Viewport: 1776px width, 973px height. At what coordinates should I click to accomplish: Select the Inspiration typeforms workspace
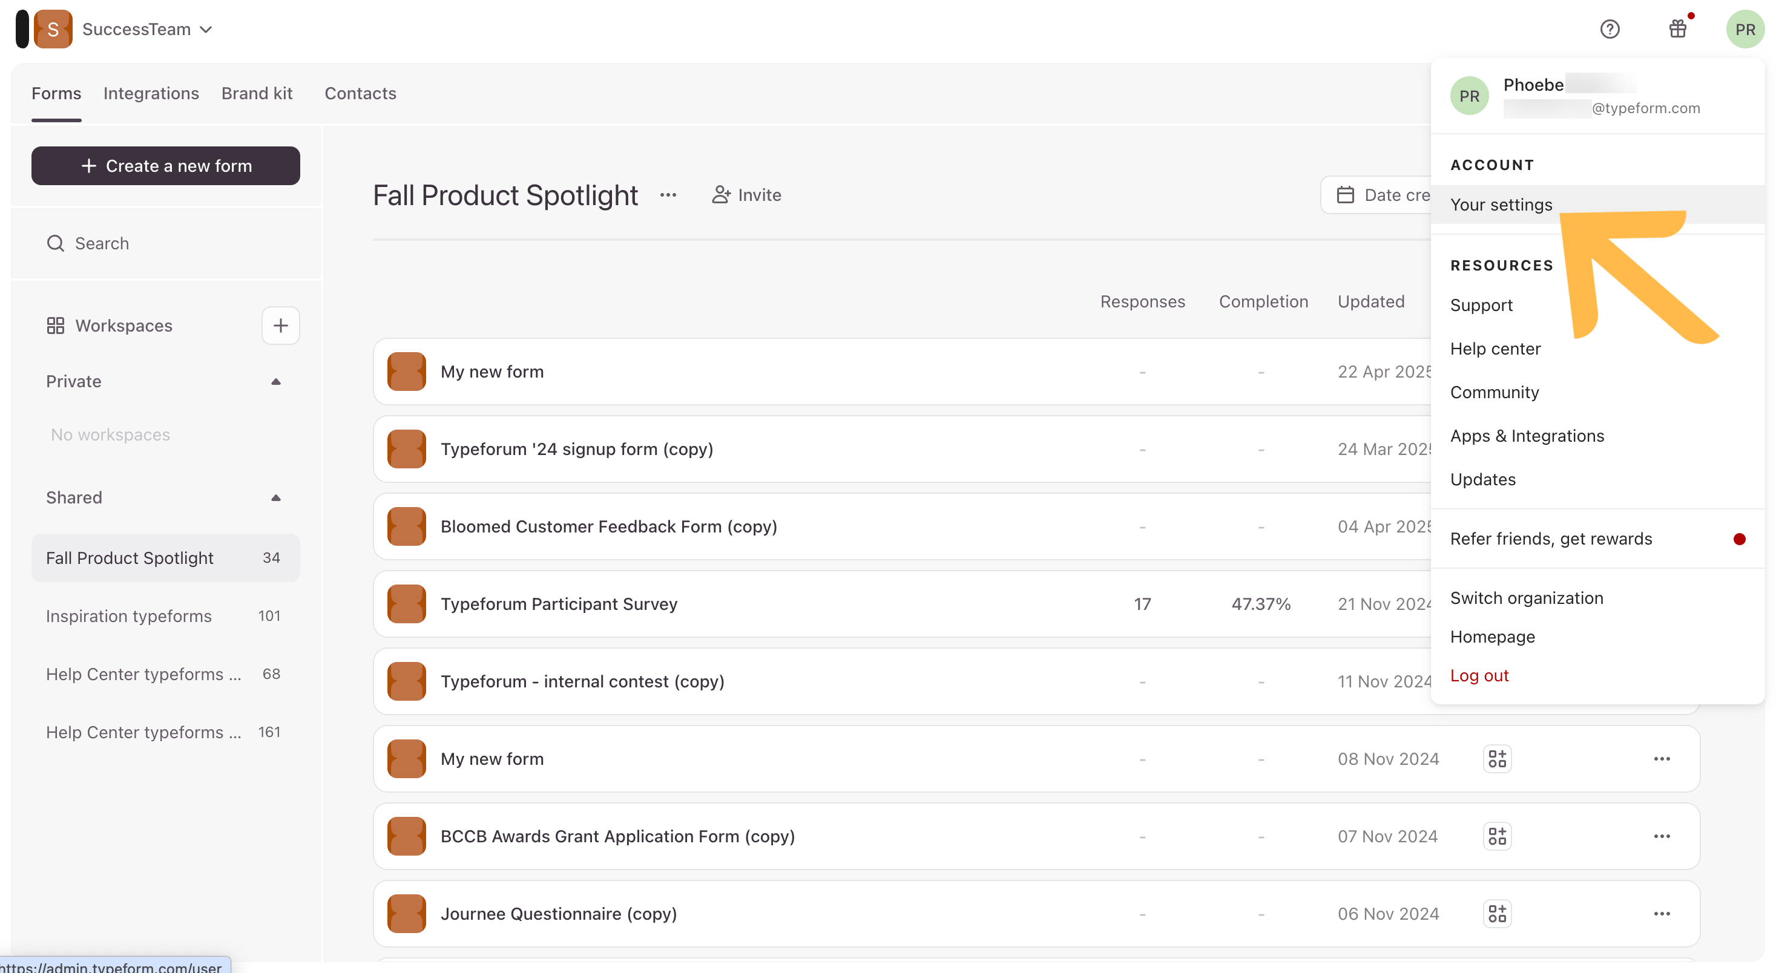point(165,615)
